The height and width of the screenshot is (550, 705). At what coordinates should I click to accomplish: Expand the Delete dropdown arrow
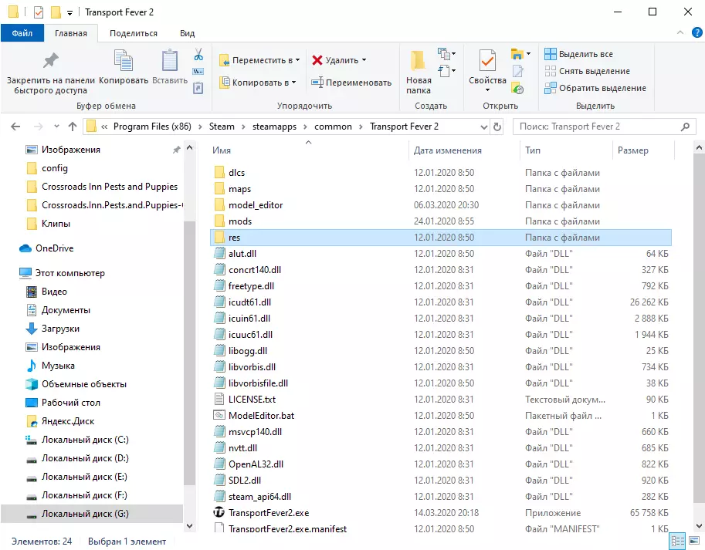(364, 60)
